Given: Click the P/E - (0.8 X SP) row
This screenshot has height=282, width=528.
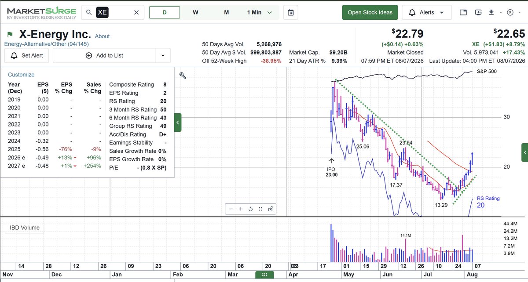Looking at the screenshot, I should (138, 168).
